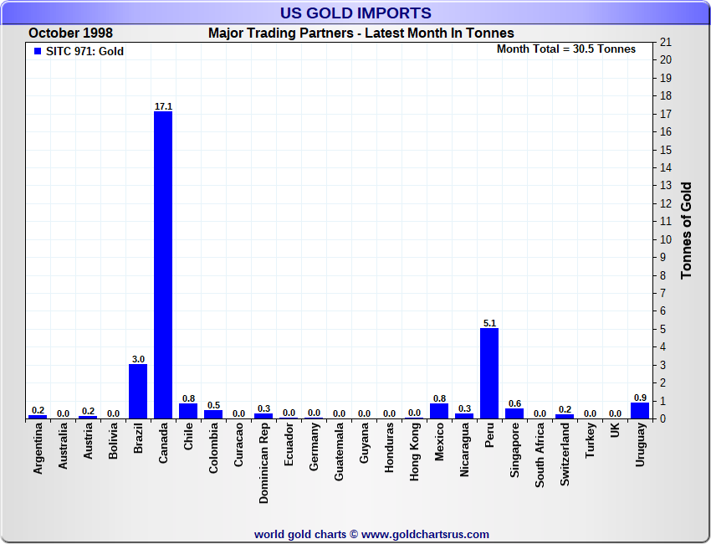Click the 'Australia' axis label
Viewport: 711px width, 544px height.
tap(63, 446)
